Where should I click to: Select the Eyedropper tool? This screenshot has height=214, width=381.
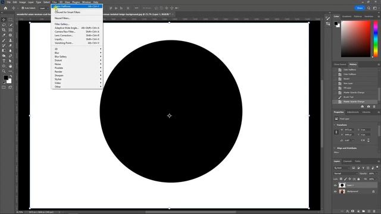pos(4,35)
